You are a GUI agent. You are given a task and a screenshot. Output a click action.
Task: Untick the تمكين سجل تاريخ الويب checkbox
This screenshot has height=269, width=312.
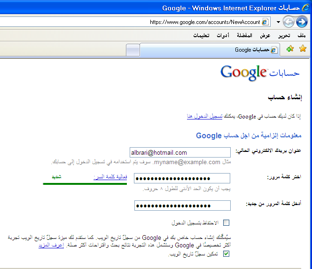point(226,254)
